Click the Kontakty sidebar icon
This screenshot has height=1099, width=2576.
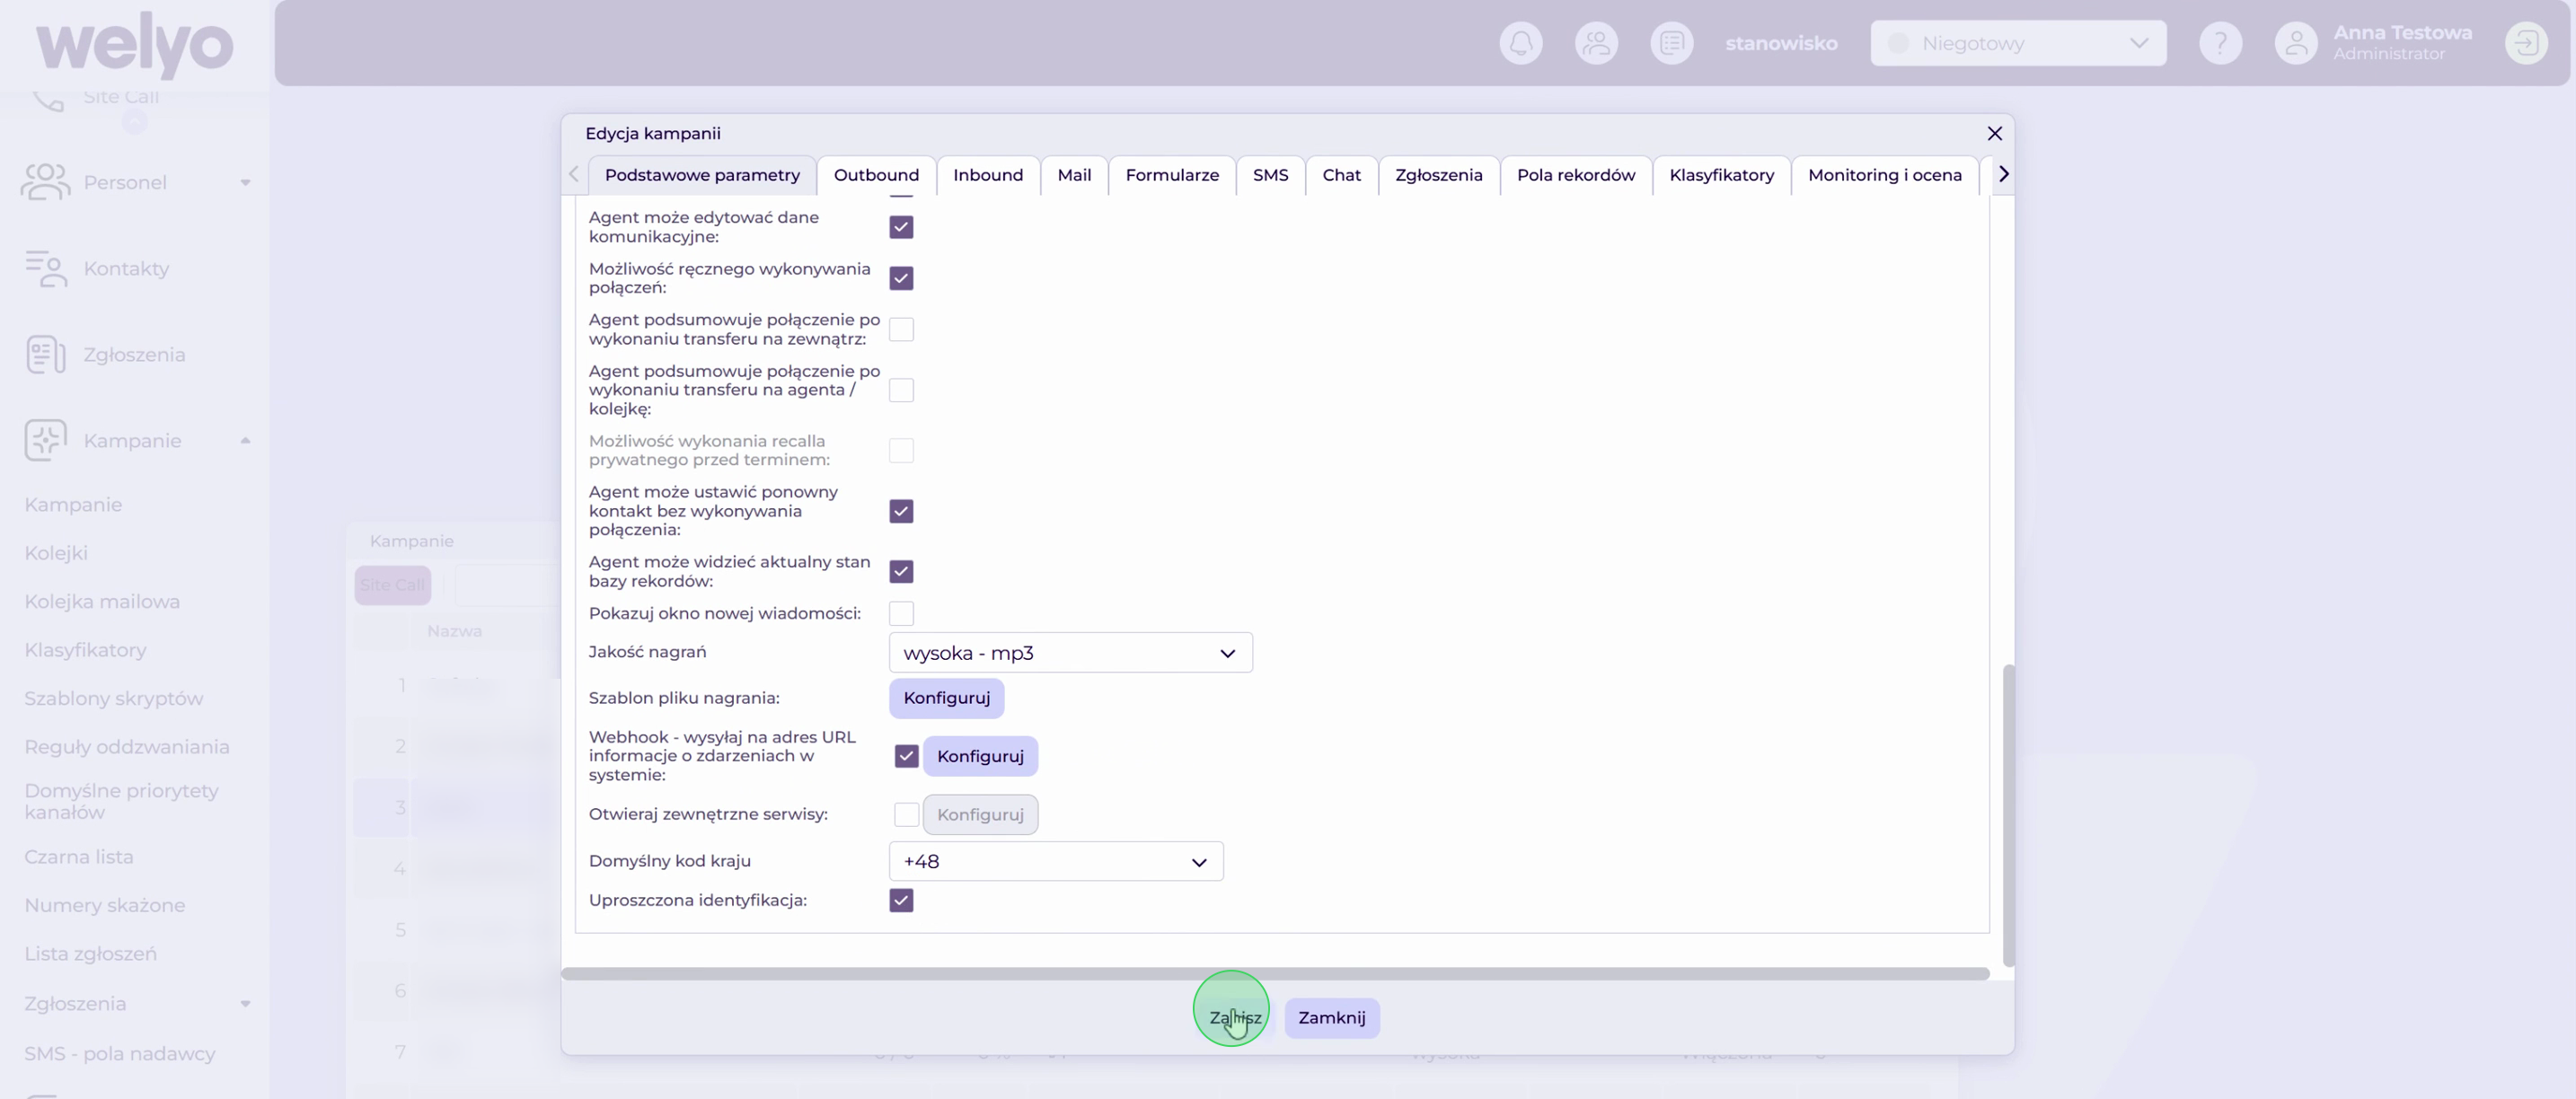46,268
